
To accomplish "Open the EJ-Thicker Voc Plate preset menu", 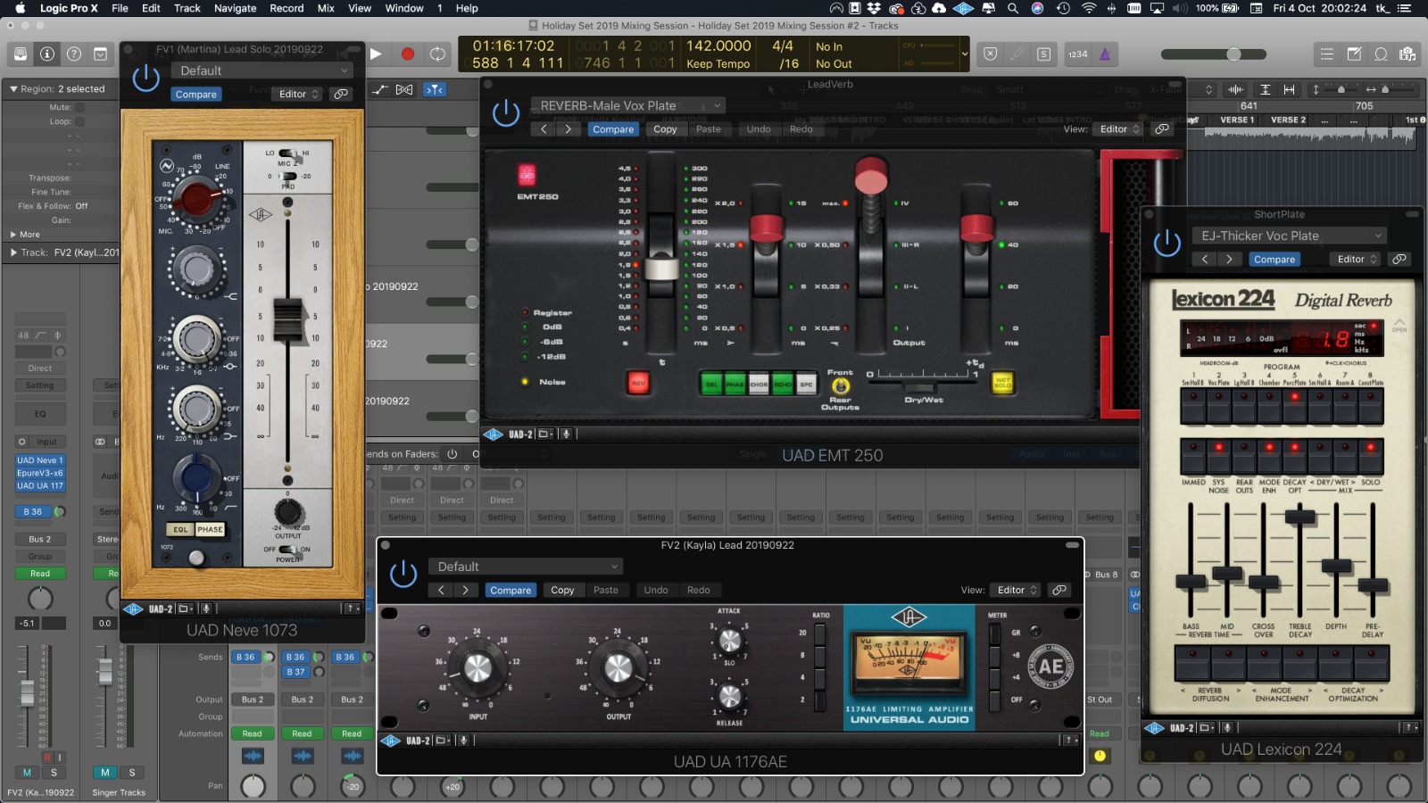I will point(1290,236).
